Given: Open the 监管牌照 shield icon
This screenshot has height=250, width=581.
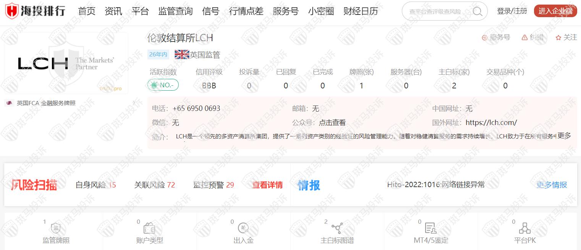Looking at the screenshot, I should click(x=56, y=228).
